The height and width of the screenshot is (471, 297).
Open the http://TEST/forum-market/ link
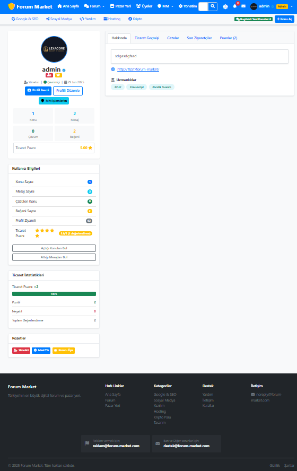[138, 69]
